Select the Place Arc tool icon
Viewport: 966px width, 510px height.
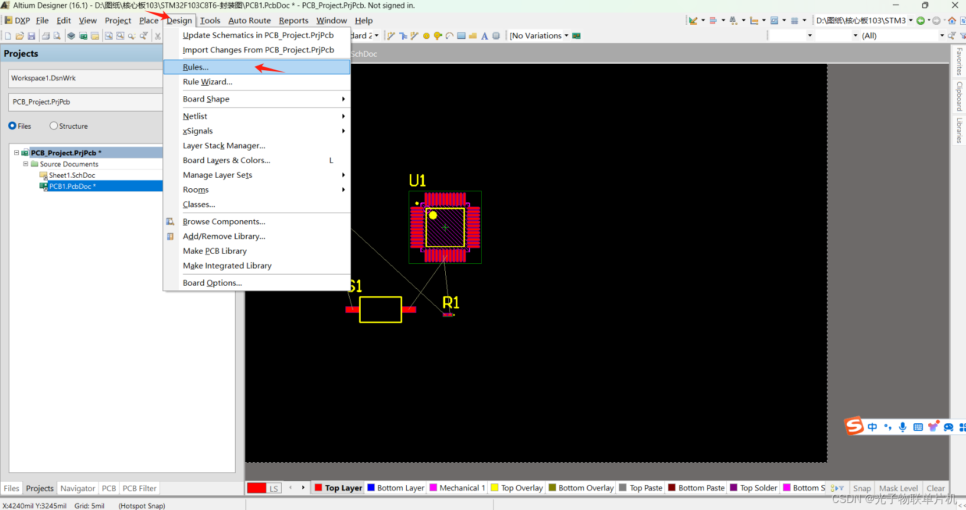[x=450, y=36]
